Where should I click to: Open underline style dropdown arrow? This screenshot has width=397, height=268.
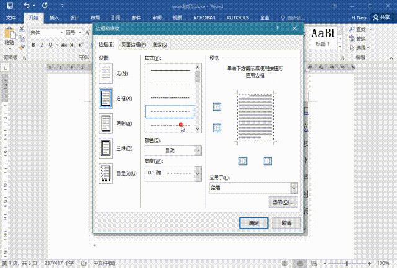[57, 45]
